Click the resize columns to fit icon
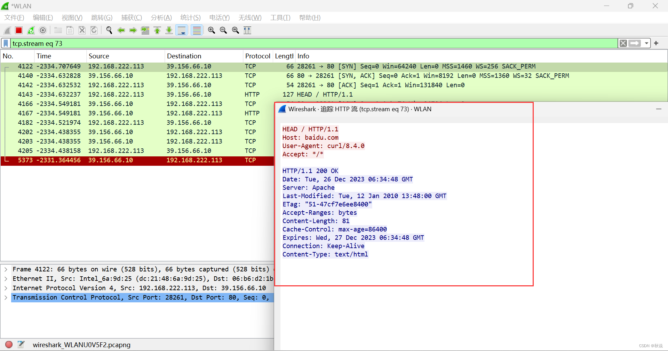 pyautogui.click(x=247, y=30)
